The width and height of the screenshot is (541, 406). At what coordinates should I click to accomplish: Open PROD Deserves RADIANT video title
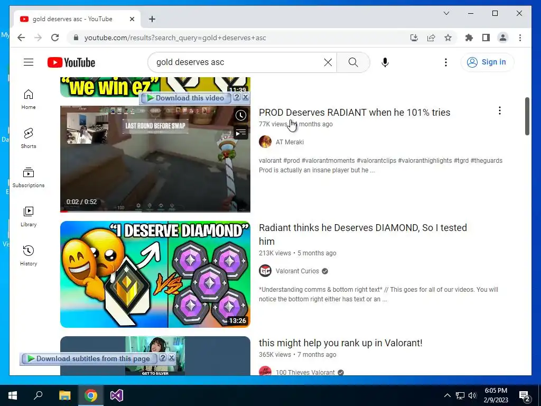355,113
